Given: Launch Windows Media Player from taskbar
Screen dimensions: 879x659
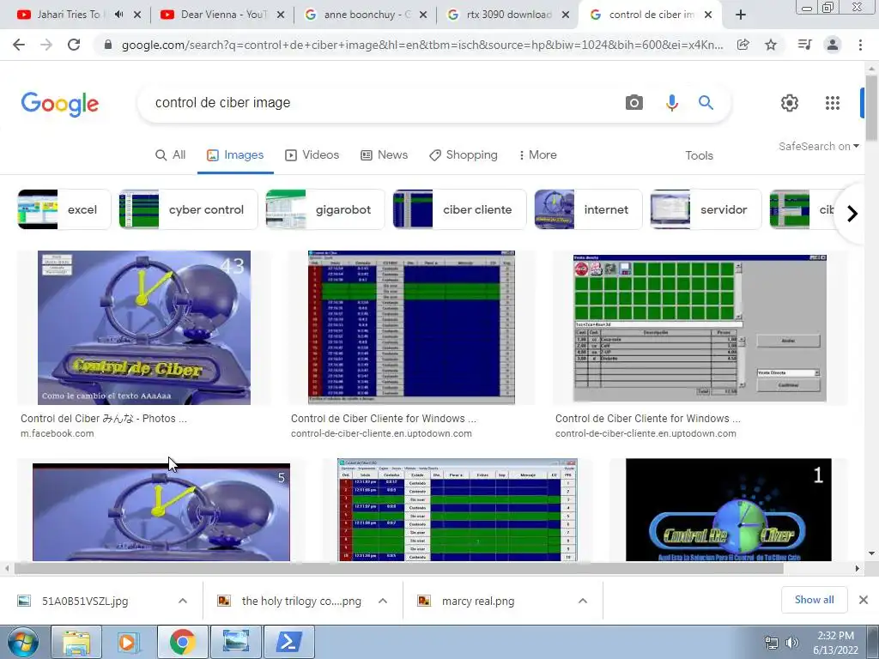Looking at the screenshot, I should point(128,642).
